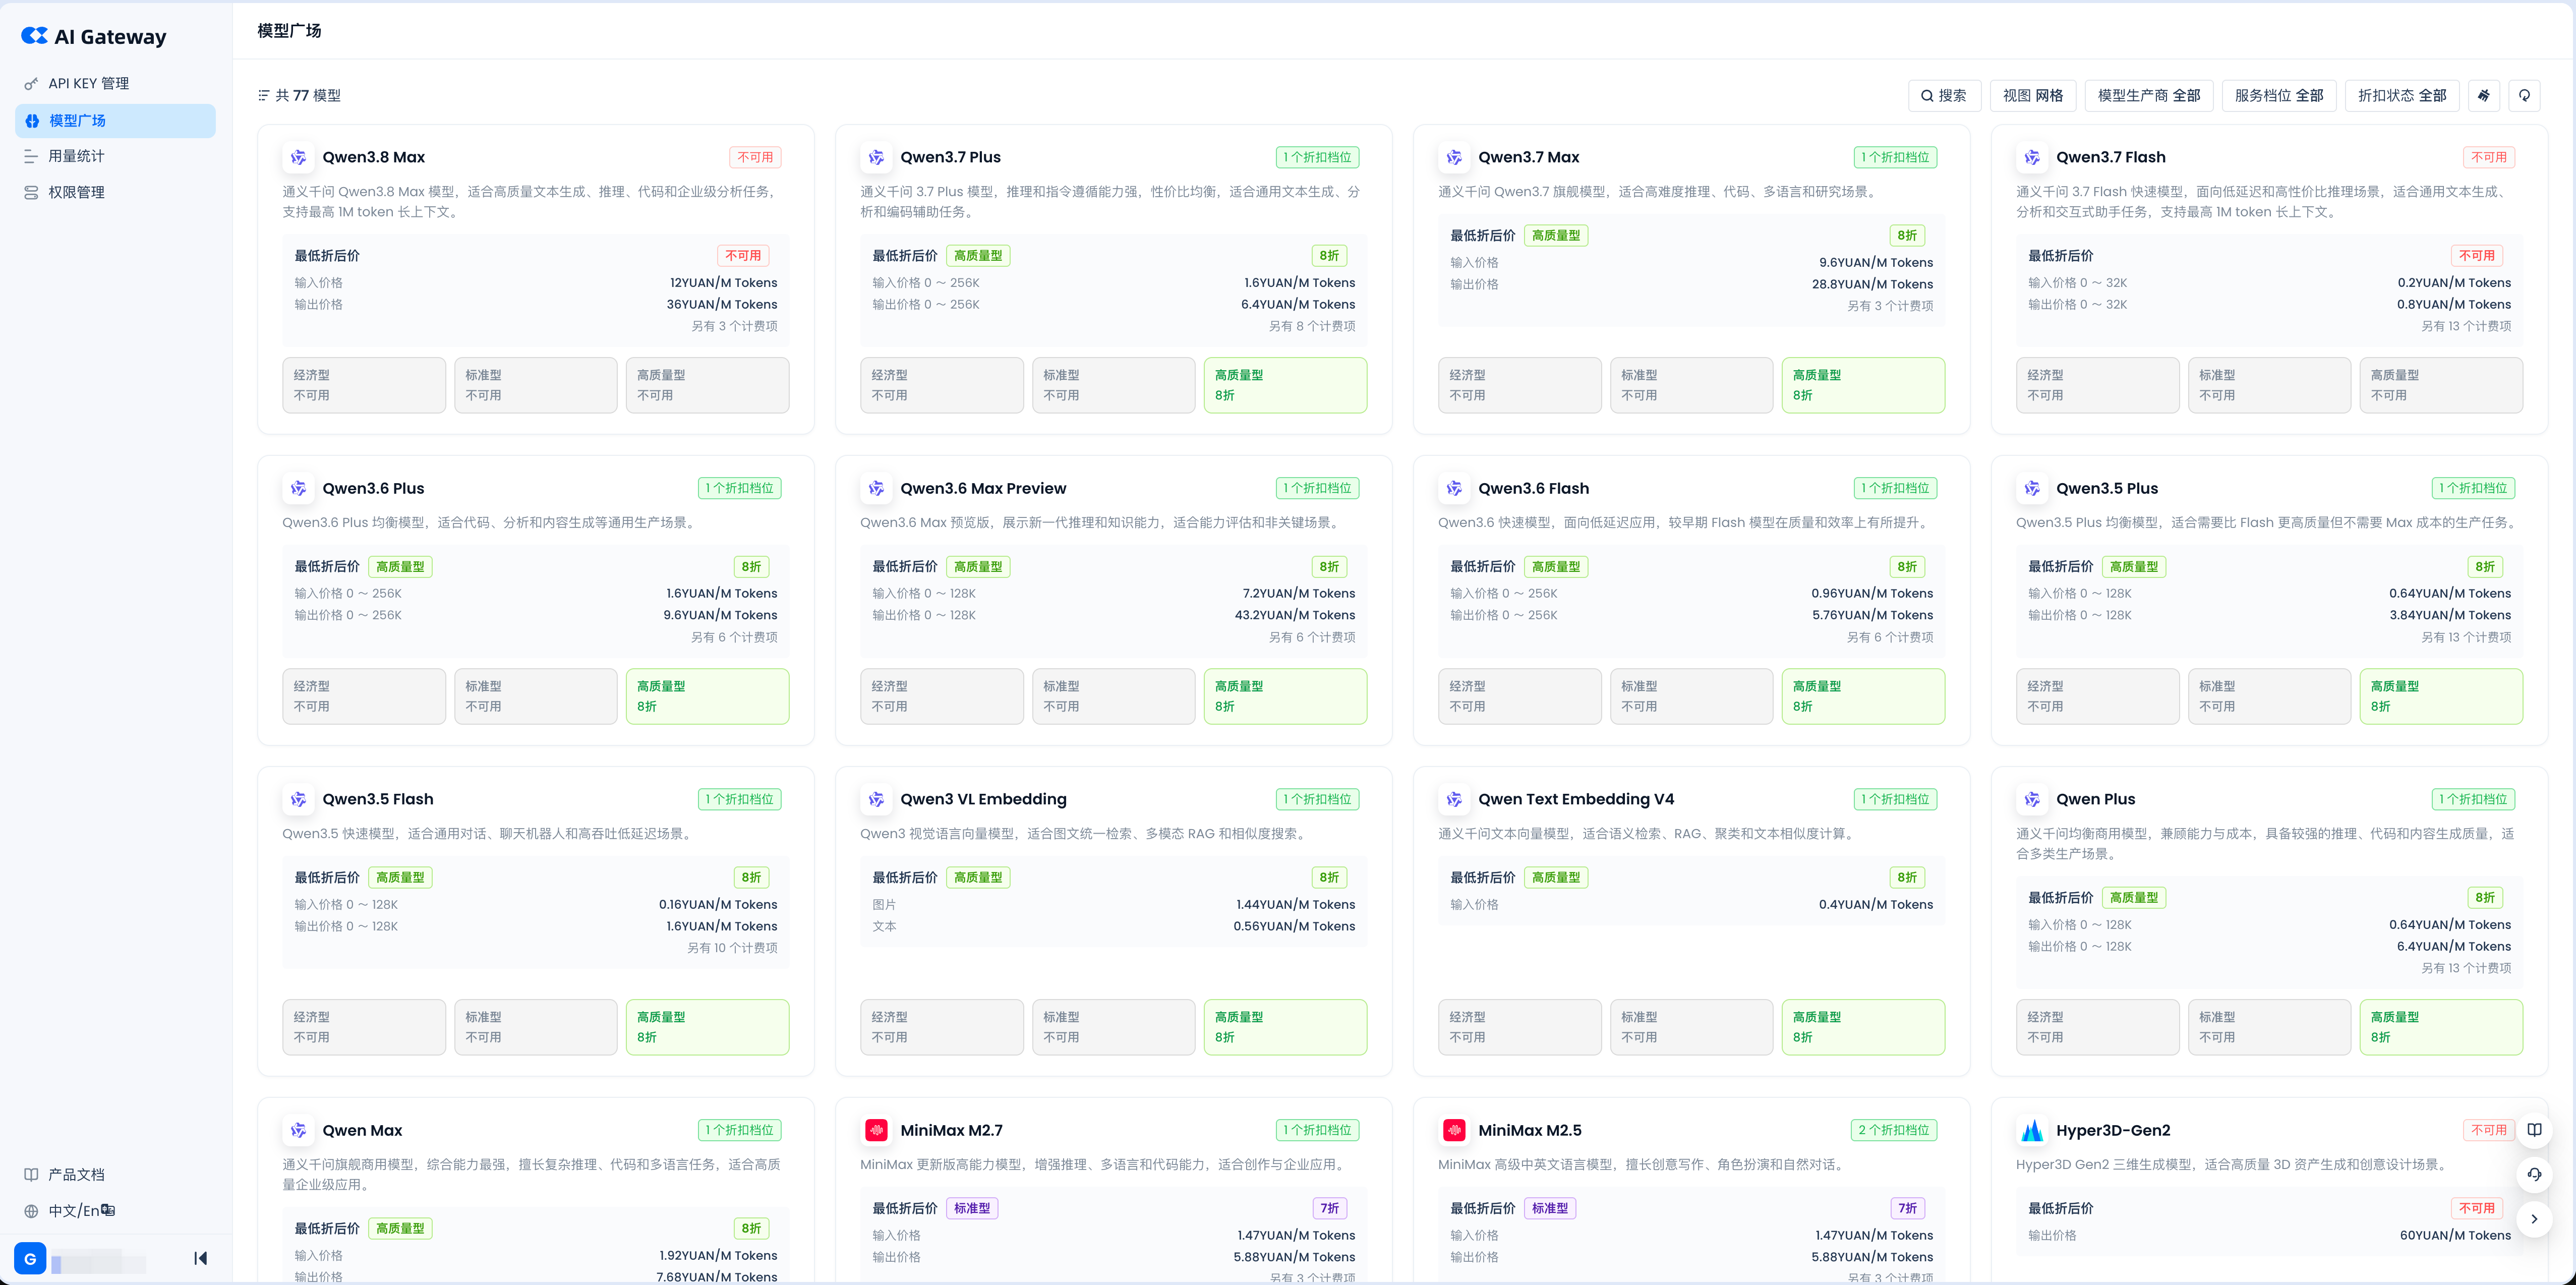Go to 用量统计 in the sidebar
Viewport: 2576px width, 1285px height.
[115, 156]
